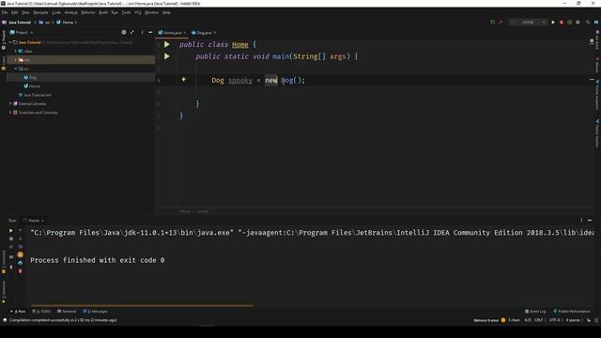
Task: Switch to the Dog.java editor tab
Action: (x=204, y=33)
